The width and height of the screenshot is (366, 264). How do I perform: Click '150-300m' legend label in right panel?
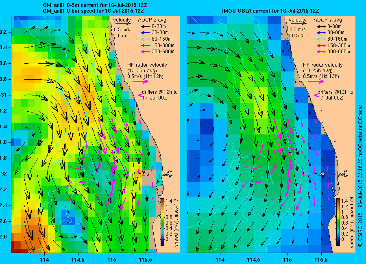(339, 45)
